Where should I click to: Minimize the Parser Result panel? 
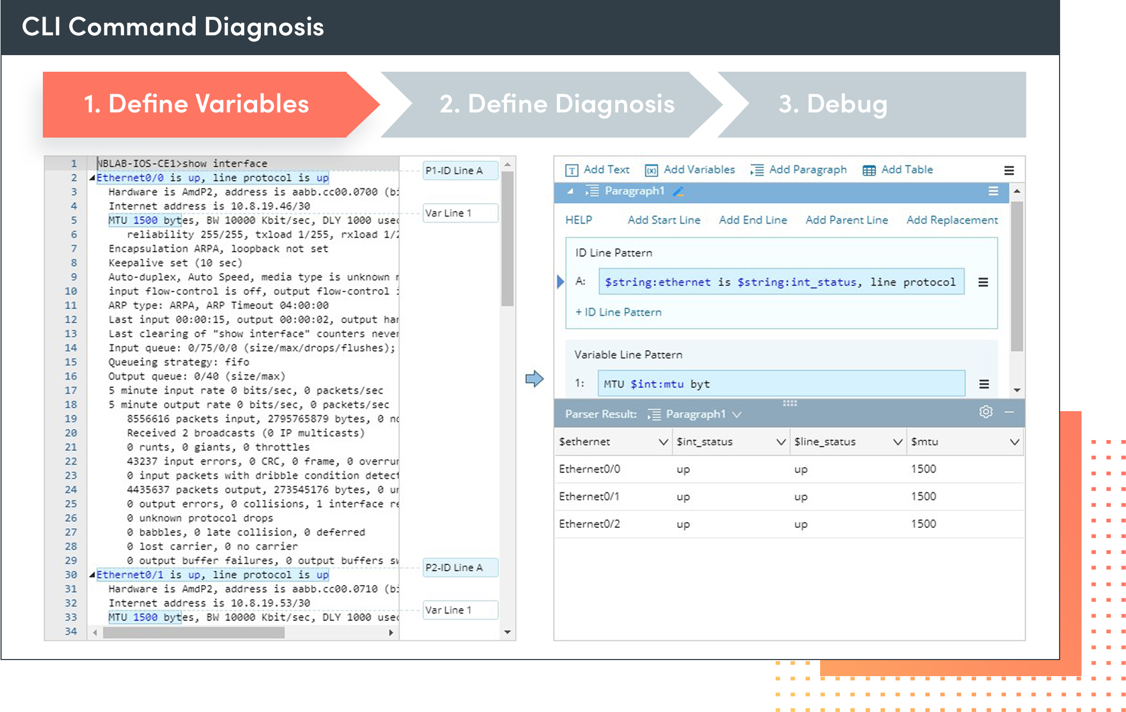click(x=1009, y=412)
